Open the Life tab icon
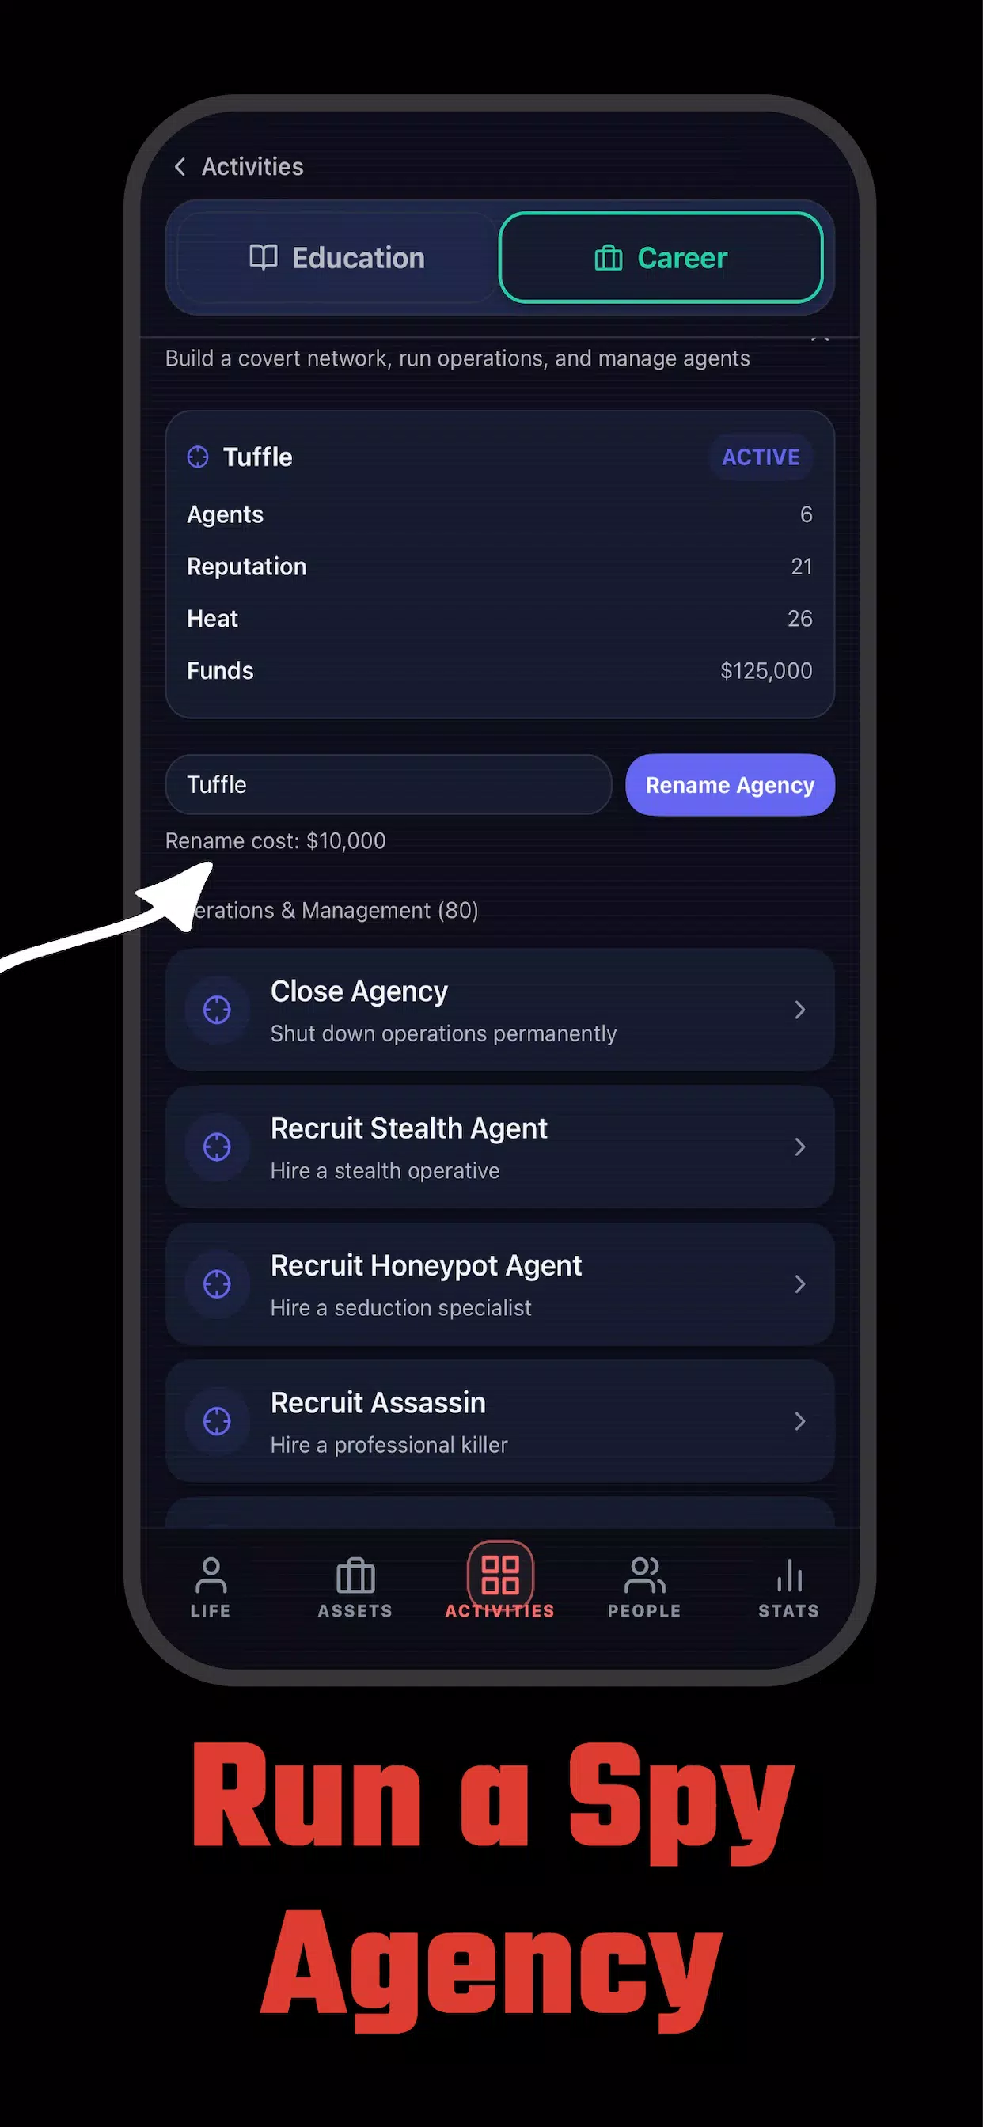The height and width of the screenshot is (2127, 983). pyautogui.click(x=211, y=1575)
